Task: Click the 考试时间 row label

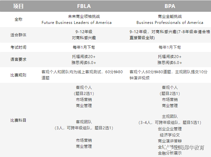Action: [x=18, y=47]
